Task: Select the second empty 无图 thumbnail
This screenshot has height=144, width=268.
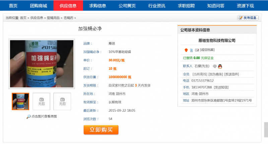Action: (42, 101)
